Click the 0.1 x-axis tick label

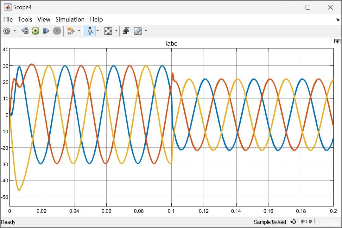point(171,211)
